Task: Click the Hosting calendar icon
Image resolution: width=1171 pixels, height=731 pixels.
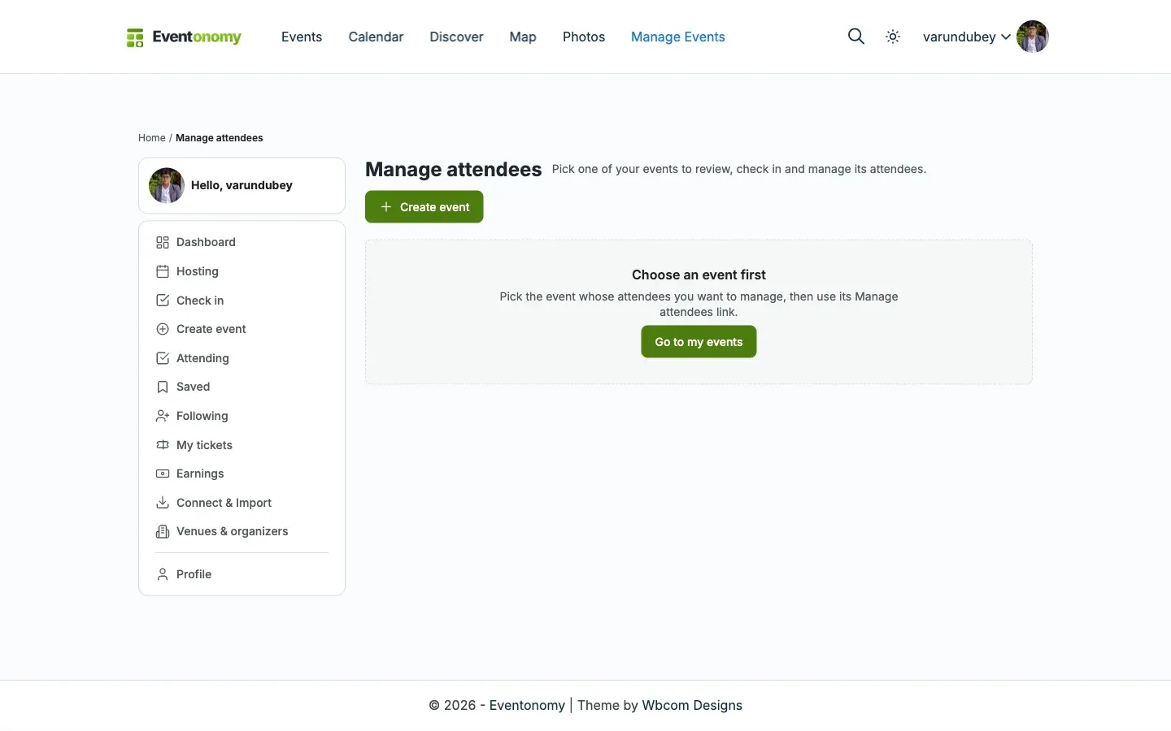Action: tap(163, 271)
